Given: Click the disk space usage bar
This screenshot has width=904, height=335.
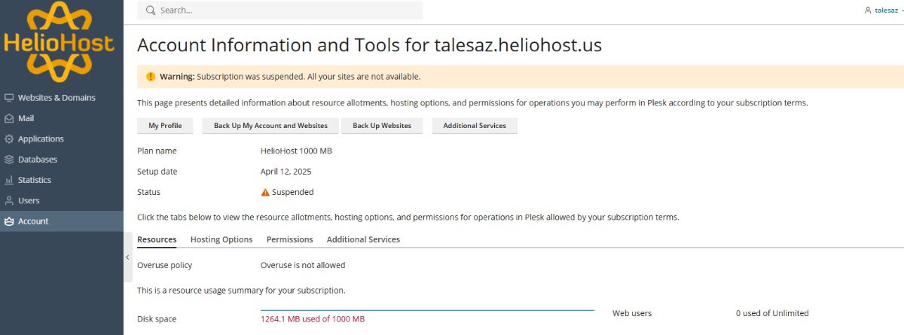Looking at the screenshot, I should [427, 309].
